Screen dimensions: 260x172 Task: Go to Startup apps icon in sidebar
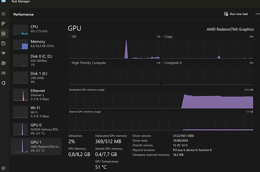(x=3, y=53)
